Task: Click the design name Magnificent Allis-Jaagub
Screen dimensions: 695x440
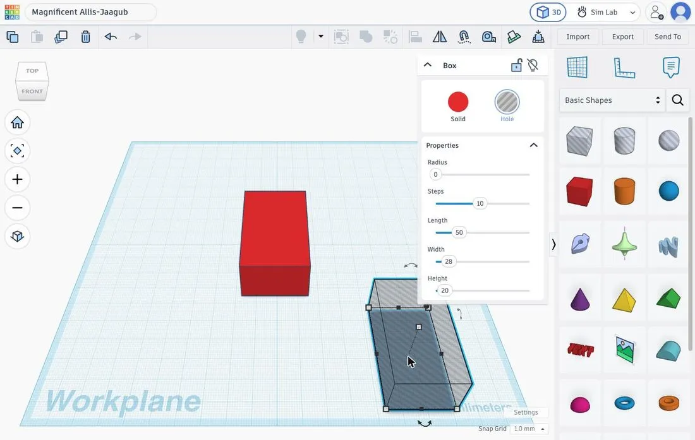Action: coord(80,12)
